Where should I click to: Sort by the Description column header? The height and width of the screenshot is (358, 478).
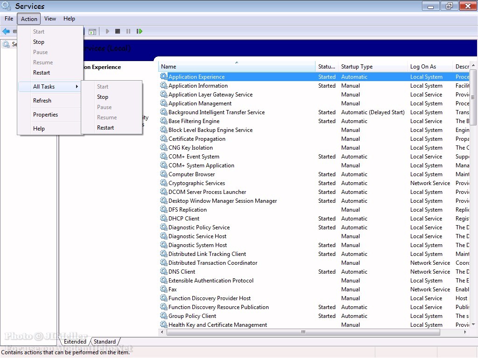coord(462,66)
